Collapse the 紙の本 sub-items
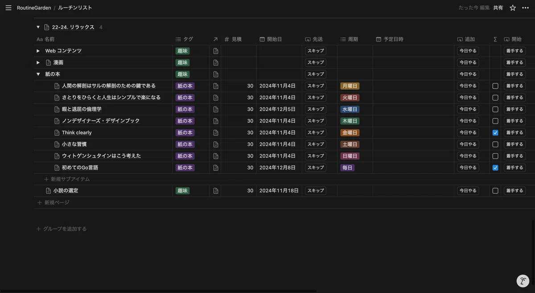 click(38, 74)
